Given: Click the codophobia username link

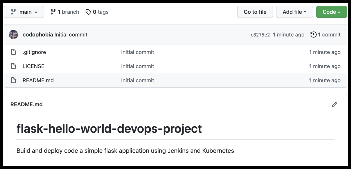Looking at the screenshot, I should pyautogui.click(x=38, y=35).
